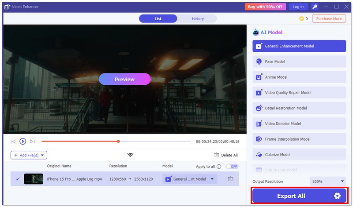
Task: Open the title bar hamburger menu
Action: click(x=326, y=7)
